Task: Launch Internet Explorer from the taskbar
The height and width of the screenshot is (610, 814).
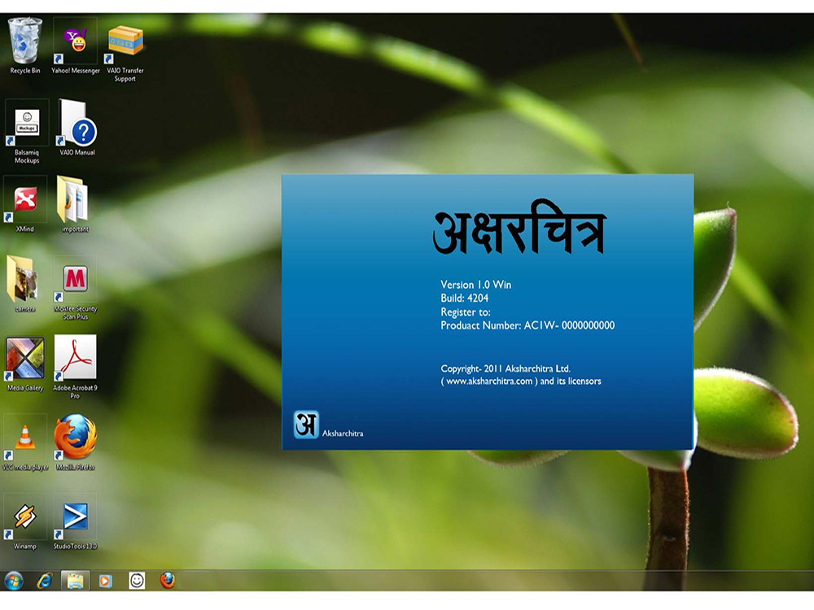Action: point(45,581)
